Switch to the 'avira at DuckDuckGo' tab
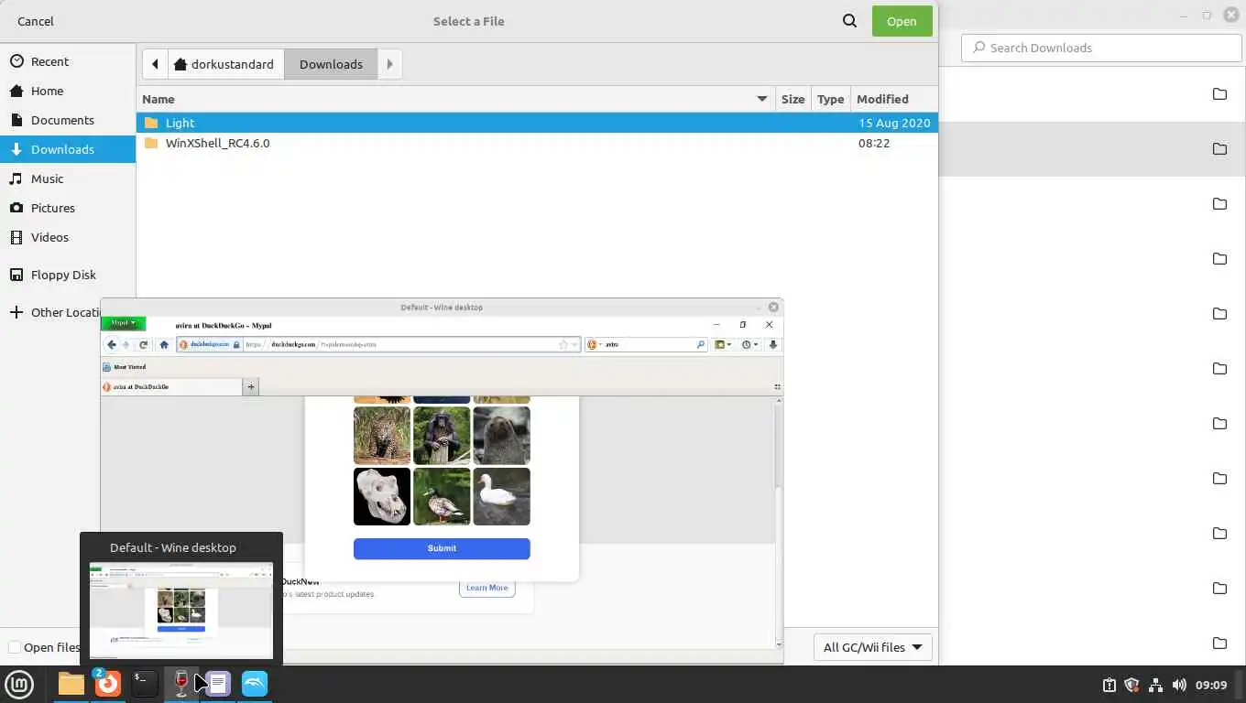This screenshot has width=1246, height=703. click(x=171, y=387)
